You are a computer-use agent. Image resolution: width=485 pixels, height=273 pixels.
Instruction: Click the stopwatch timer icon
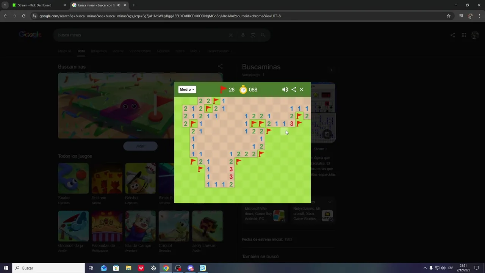[x=243, y=89]
